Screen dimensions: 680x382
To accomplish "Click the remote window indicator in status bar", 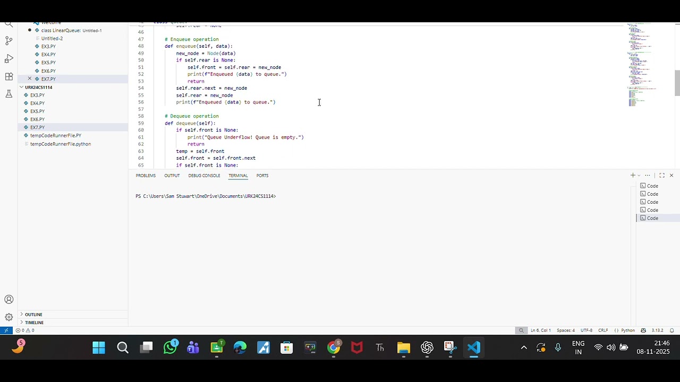I will 6,330.
